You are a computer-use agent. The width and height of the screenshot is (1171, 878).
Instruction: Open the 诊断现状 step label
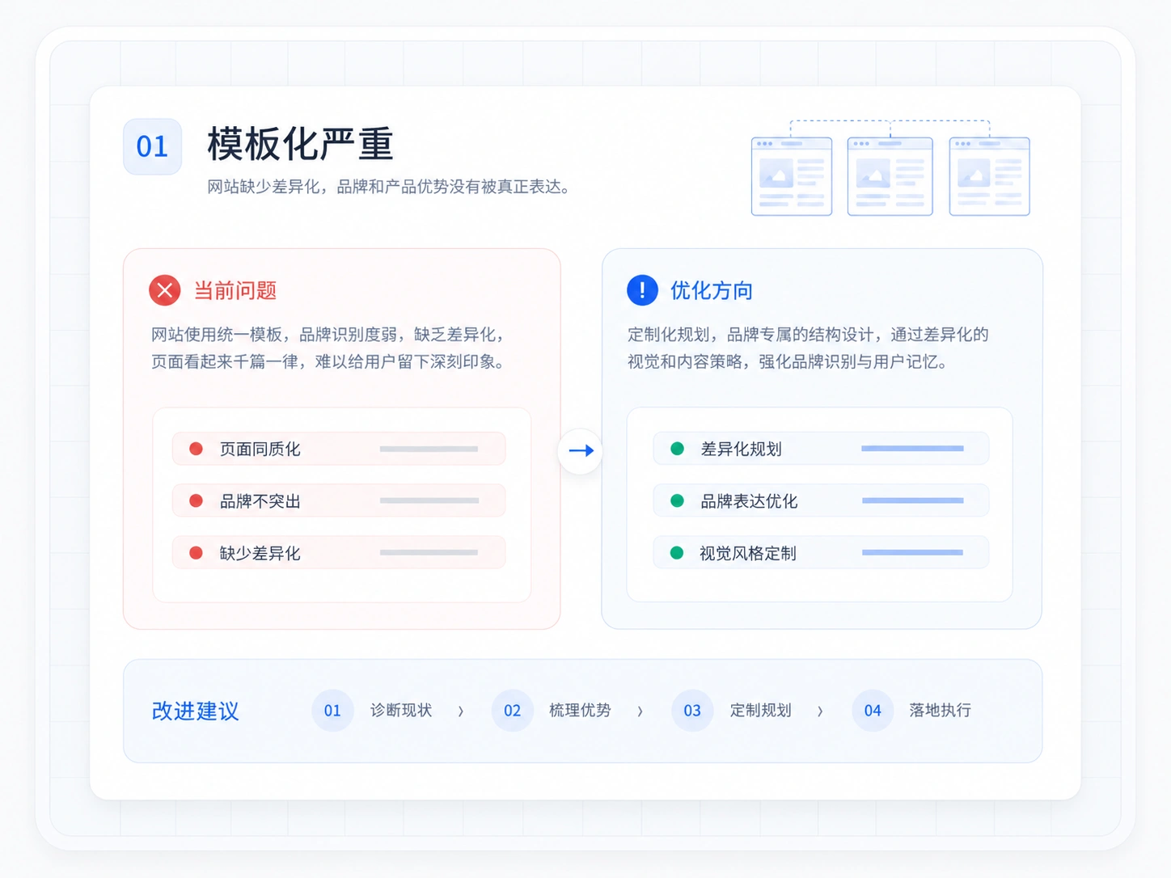tap(401, 711)
